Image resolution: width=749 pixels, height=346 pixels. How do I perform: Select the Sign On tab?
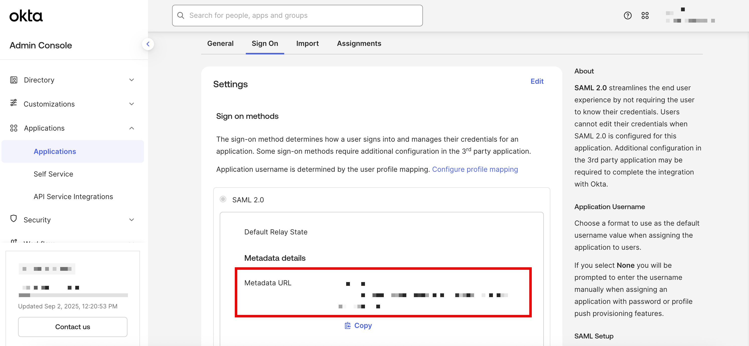265,44
